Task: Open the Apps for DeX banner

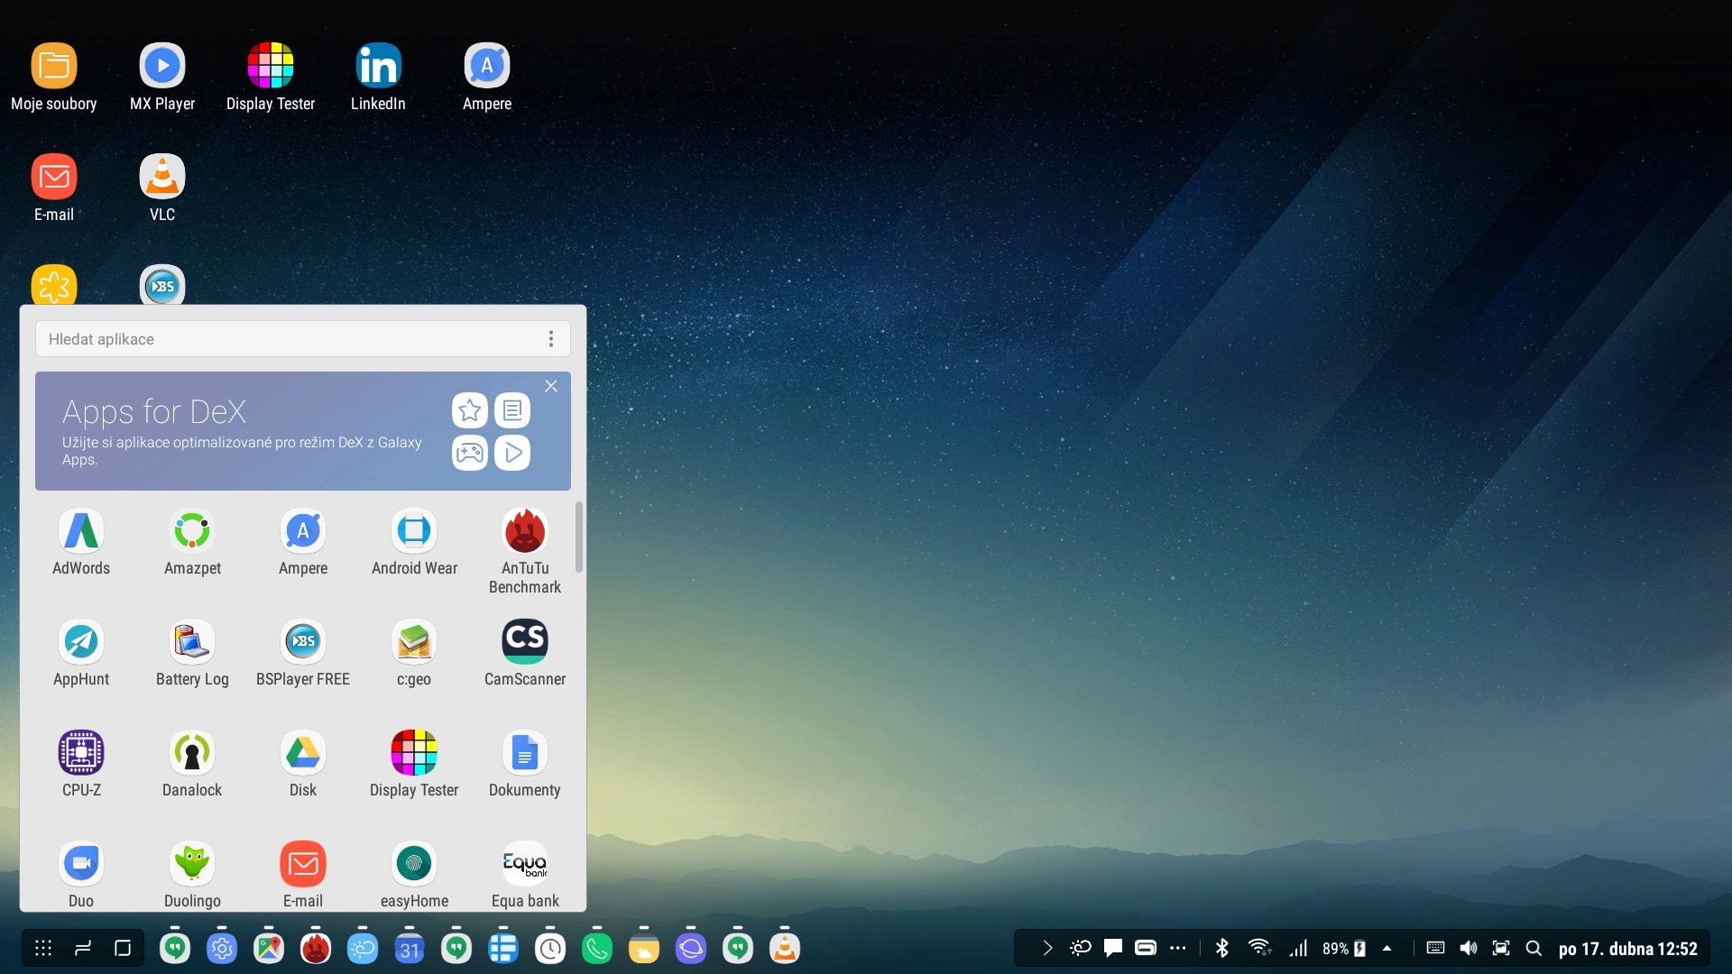Action: coord(303,431)
